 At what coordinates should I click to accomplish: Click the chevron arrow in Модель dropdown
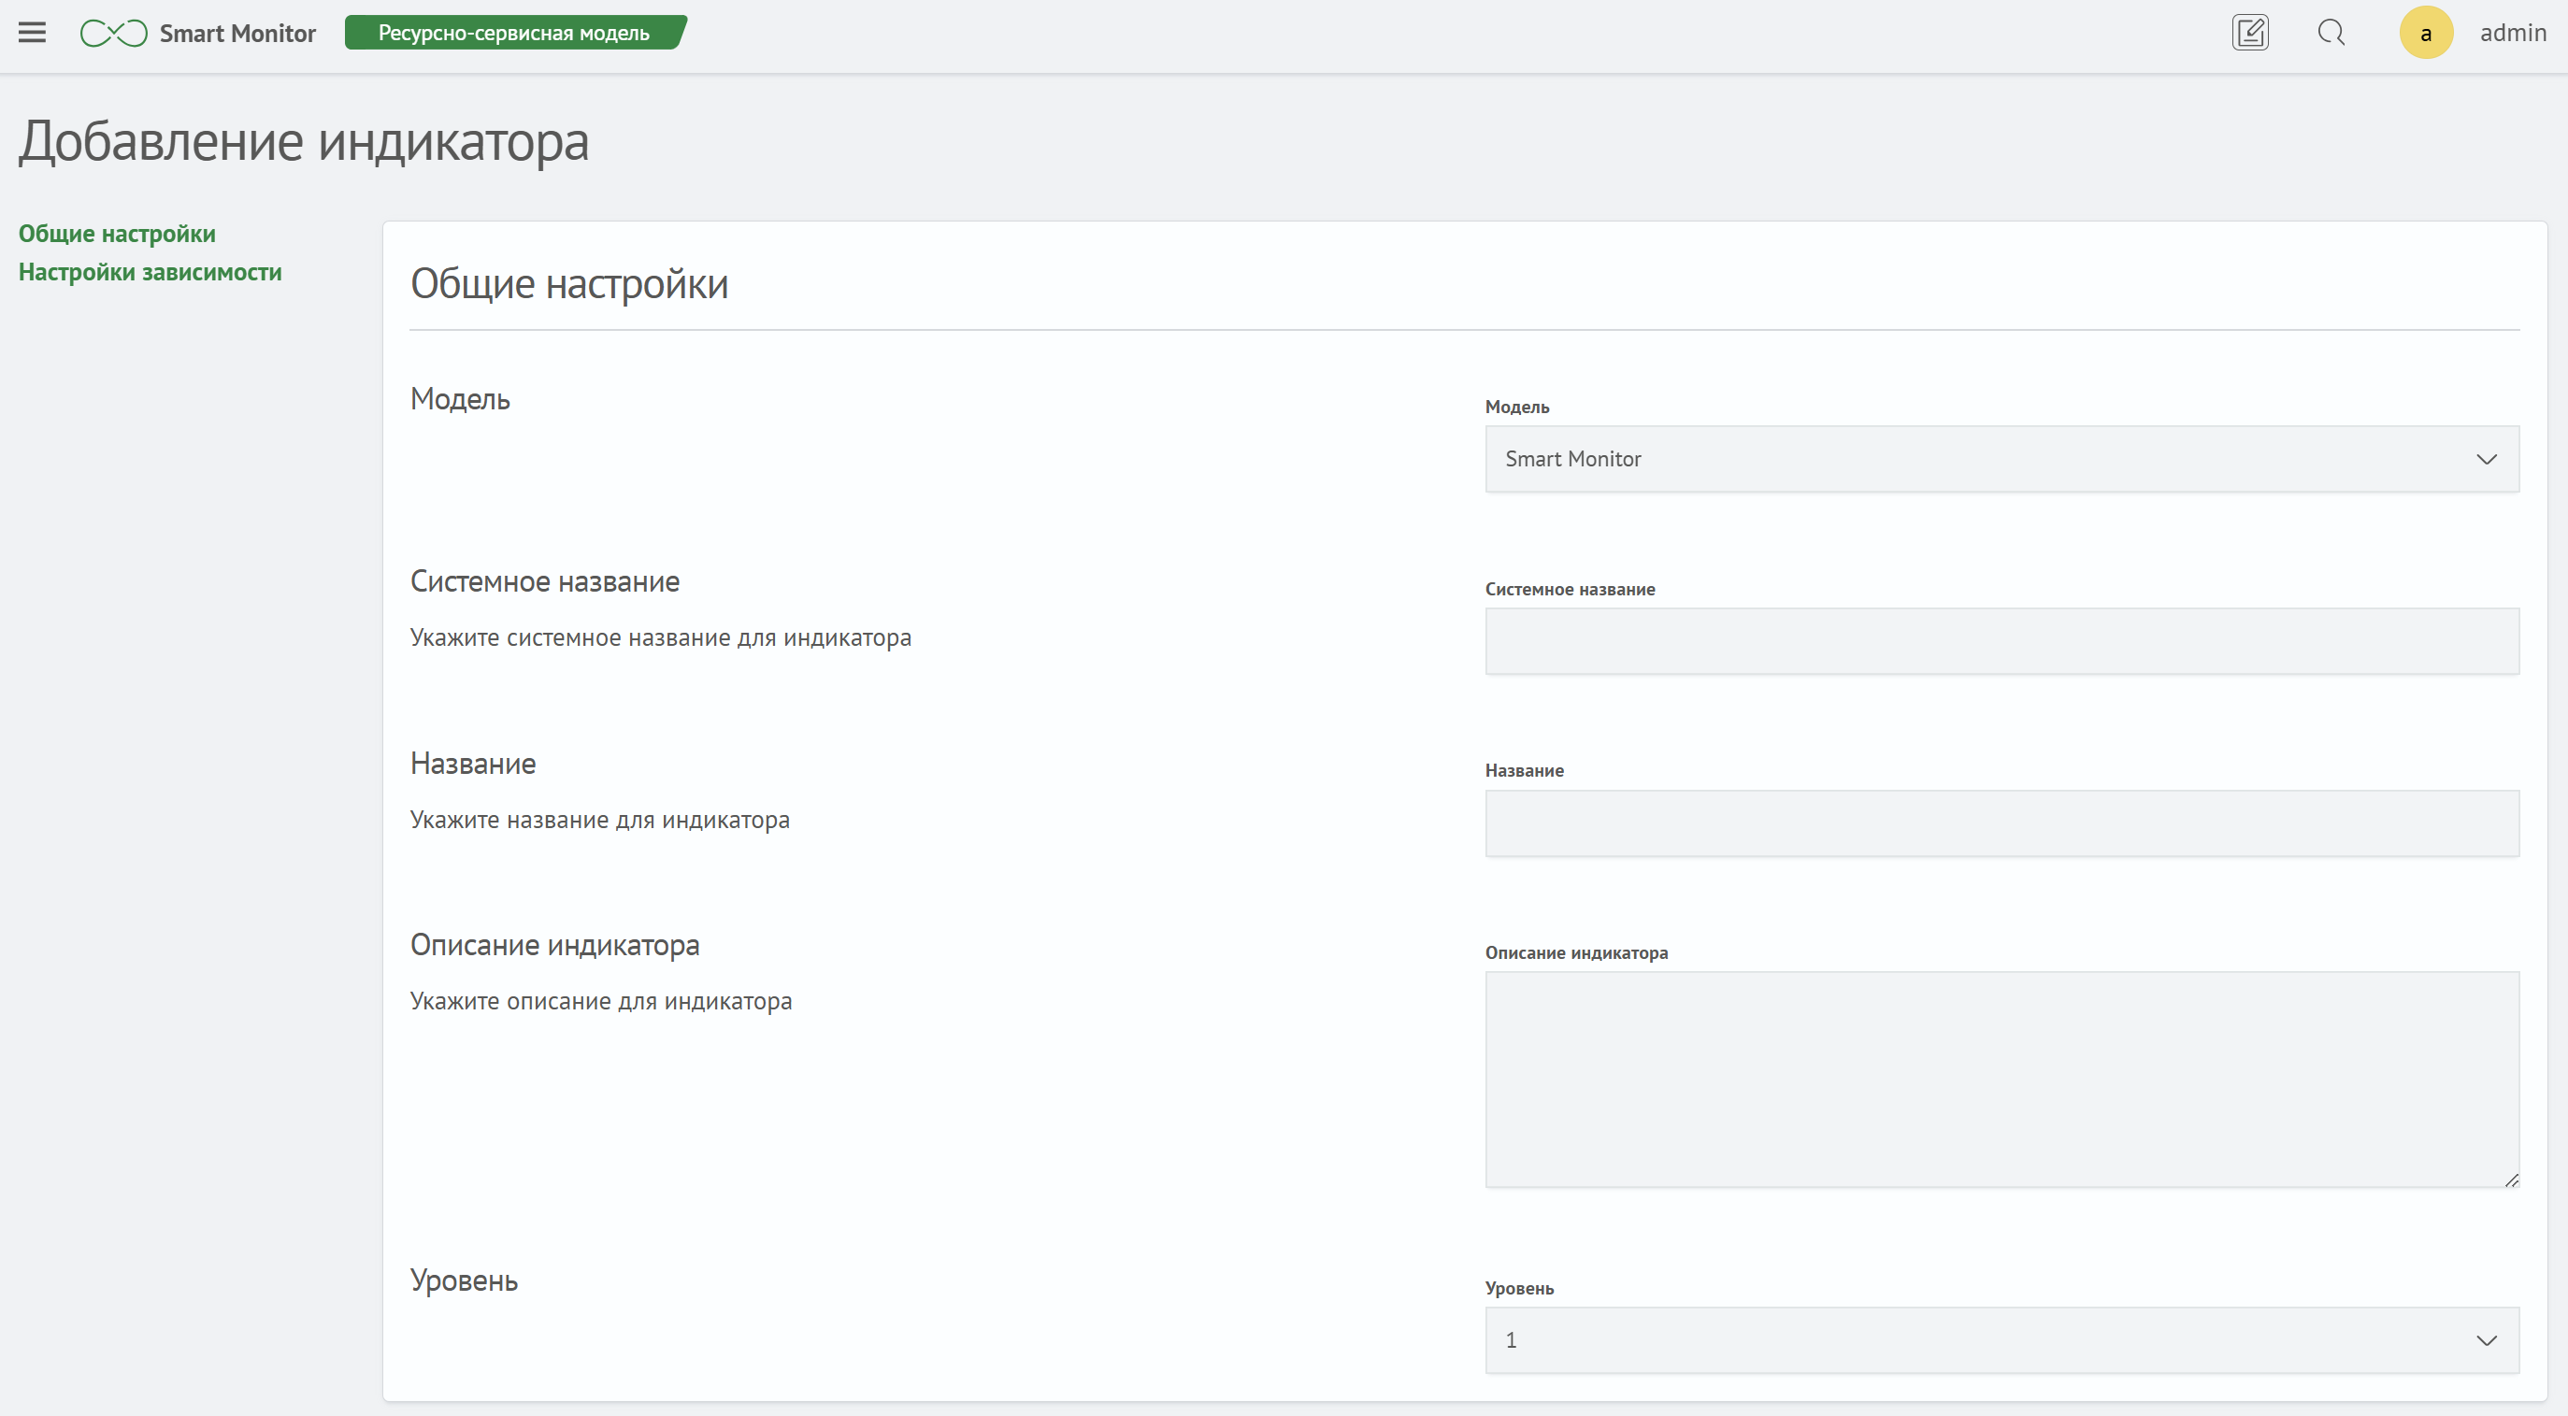(2487, 459)
